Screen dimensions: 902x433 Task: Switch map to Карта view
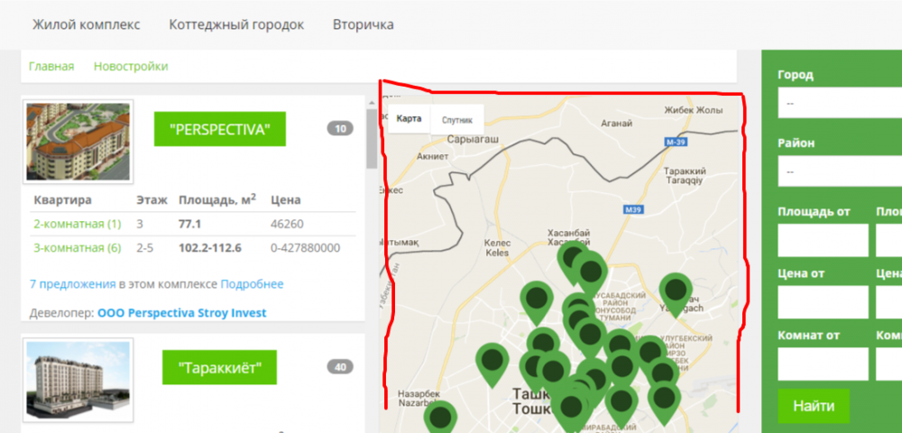point(409,119)
